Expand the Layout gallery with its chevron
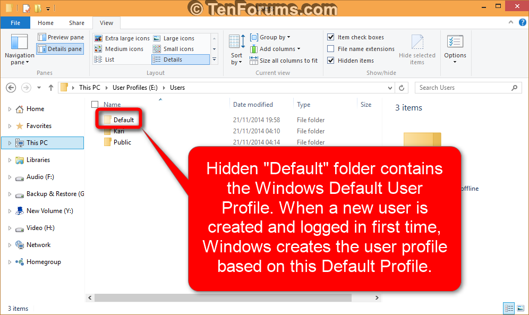The width and height of the screenshot is (529, 315). [214, 59]
